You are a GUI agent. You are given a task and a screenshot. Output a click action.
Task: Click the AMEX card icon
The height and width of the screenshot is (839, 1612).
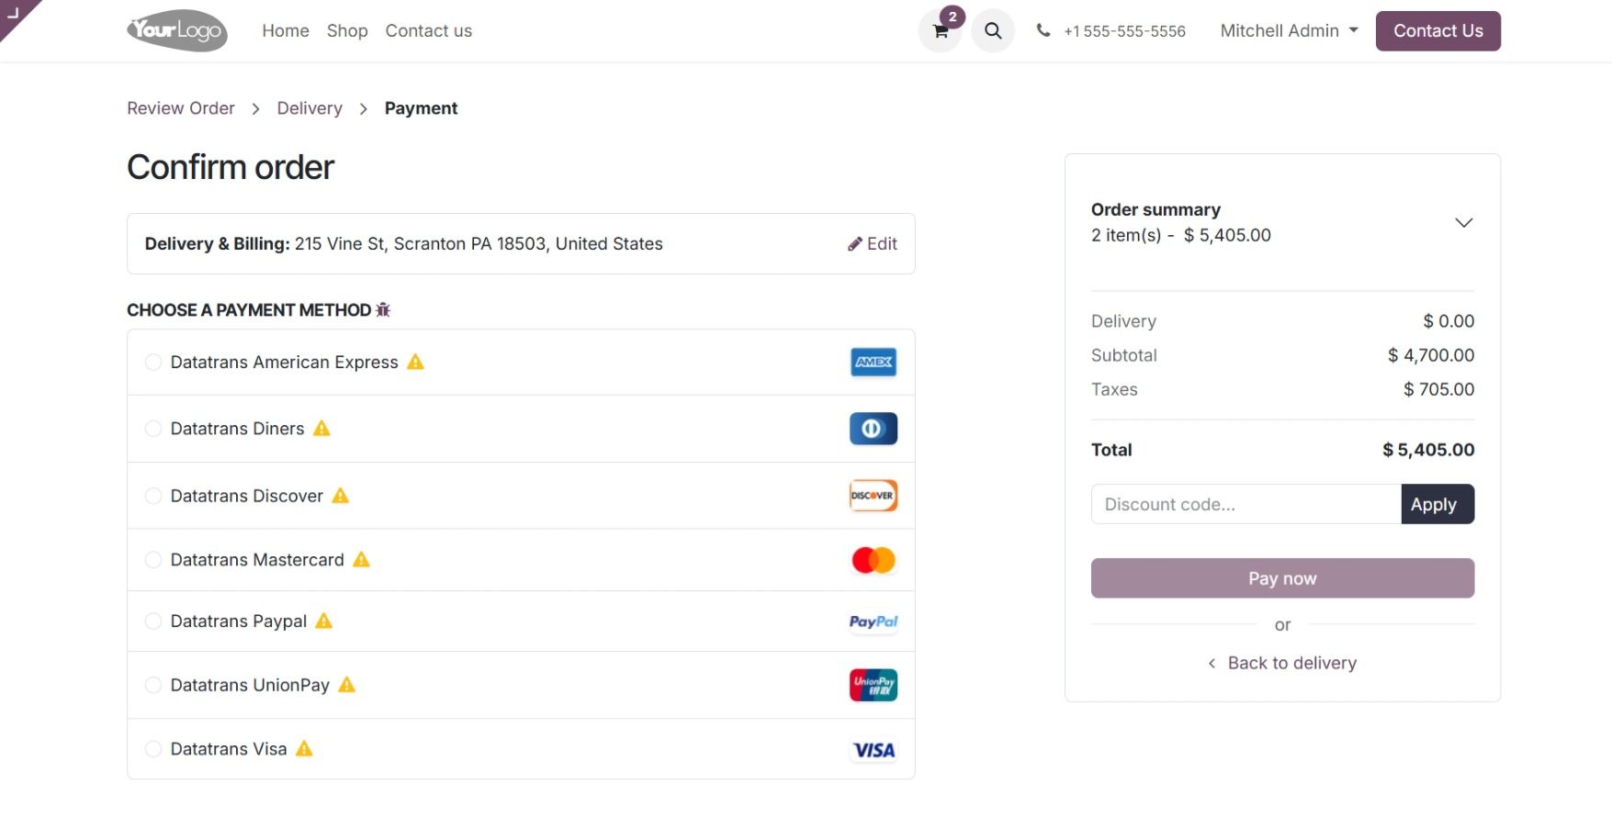873,362
